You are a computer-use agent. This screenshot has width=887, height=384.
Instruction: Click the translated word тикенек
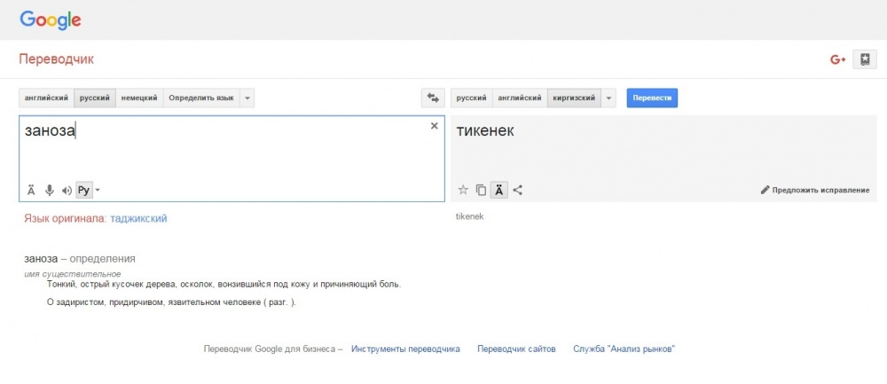485,131
